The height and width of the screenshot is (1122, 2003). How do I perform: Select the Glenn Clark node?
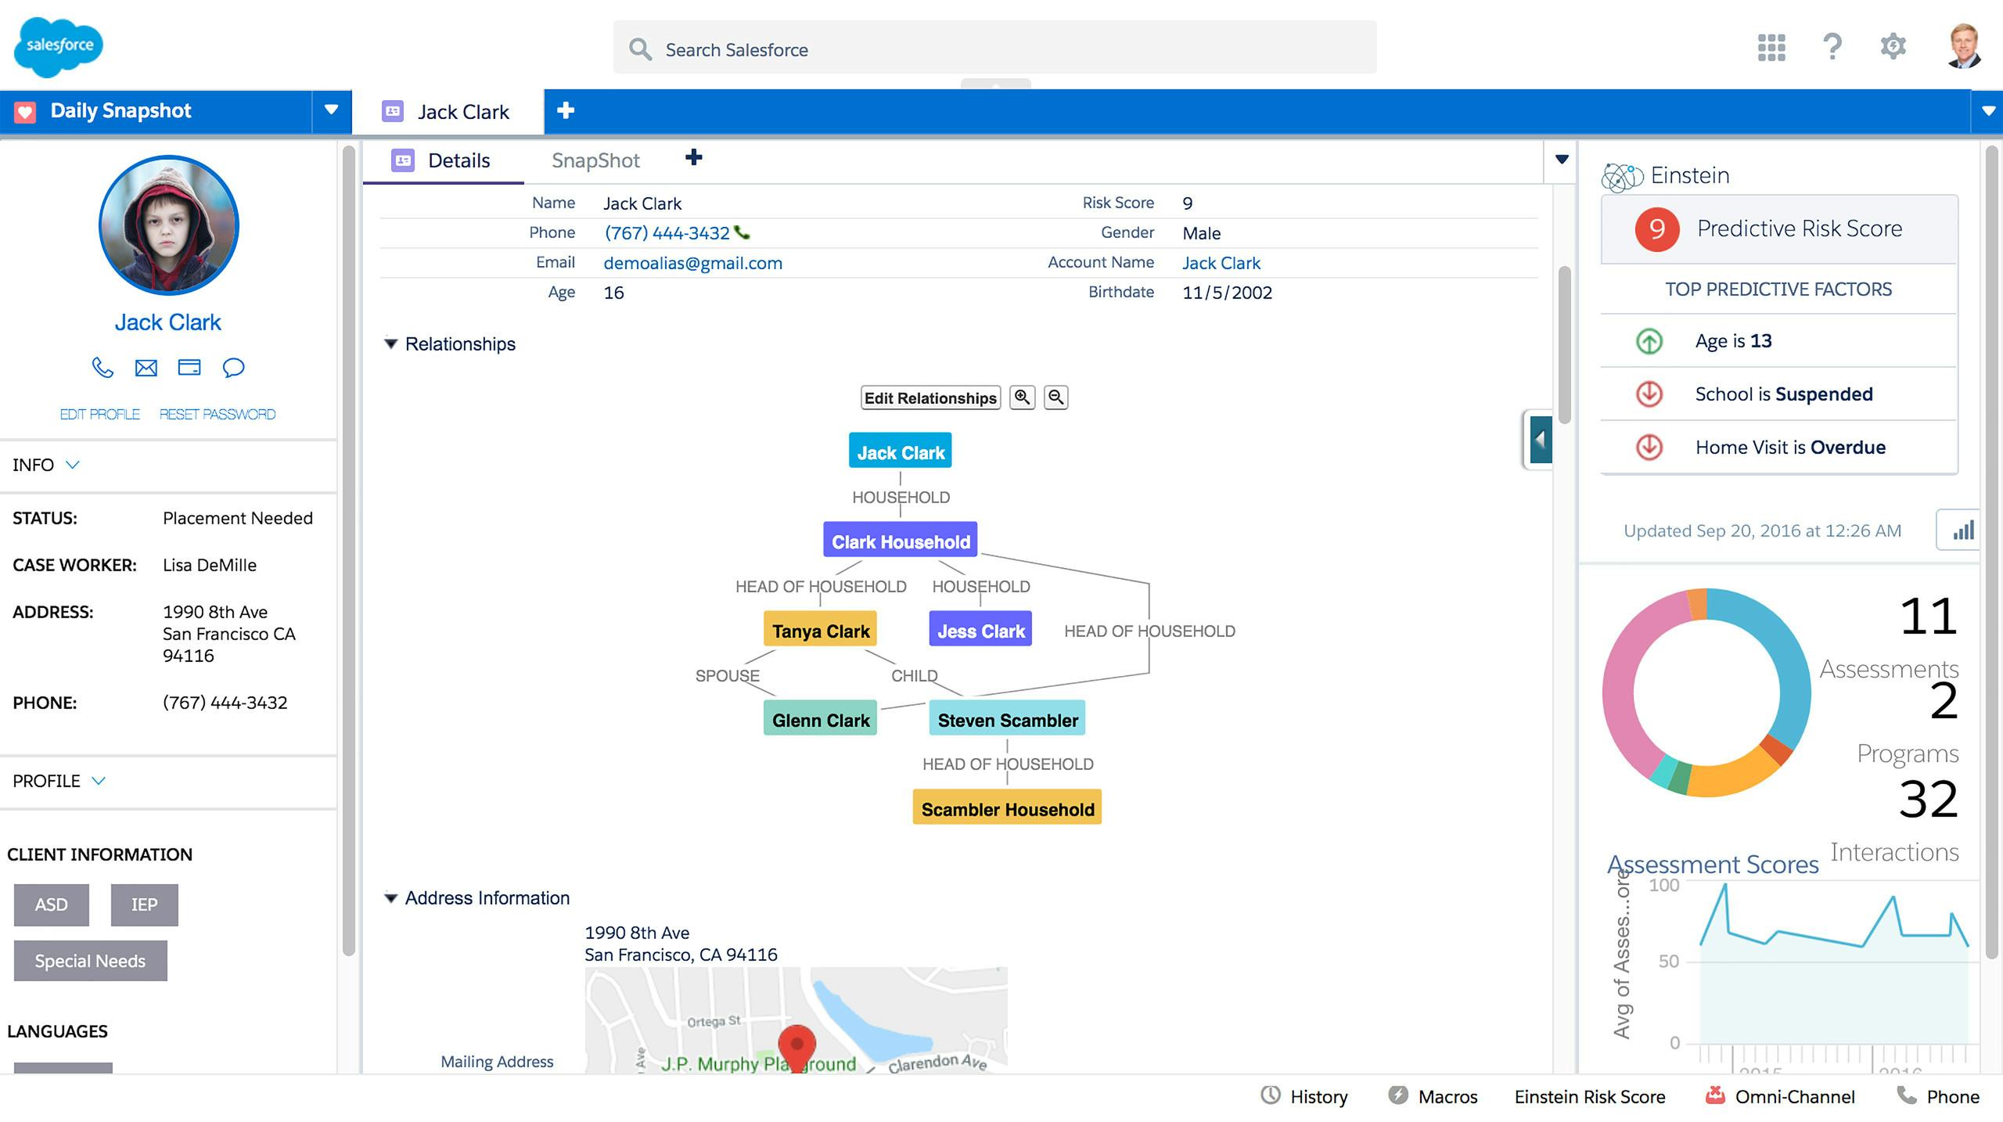point(820,720)
